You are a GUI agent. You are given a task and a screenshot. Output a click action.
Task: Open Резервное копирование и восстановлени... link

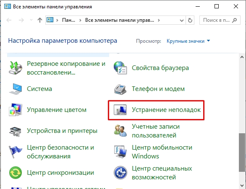click(x=66, y=68)
